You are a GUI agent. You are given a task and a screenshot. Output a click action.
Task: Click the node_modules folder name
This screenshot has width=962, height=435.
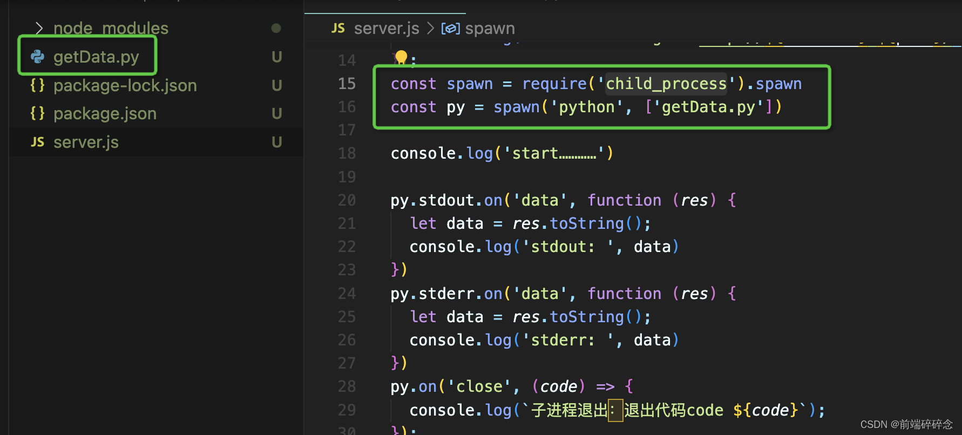click(x=111, y=28)
